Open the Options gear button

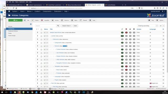tap(160, 20)
